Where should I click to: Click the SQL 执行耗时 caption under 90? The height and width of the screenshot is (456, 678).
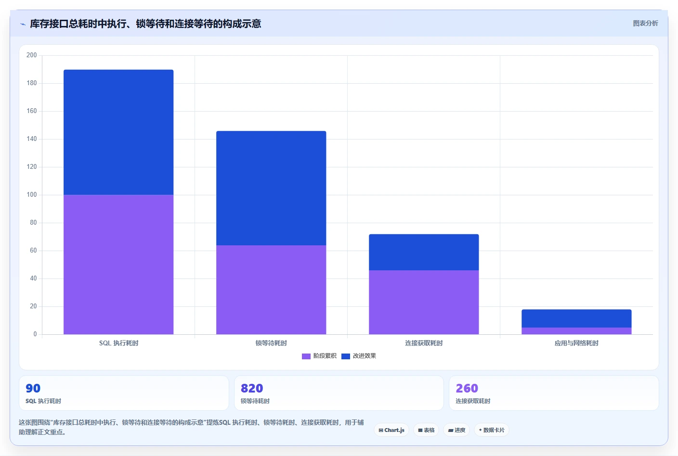[43, 401]
